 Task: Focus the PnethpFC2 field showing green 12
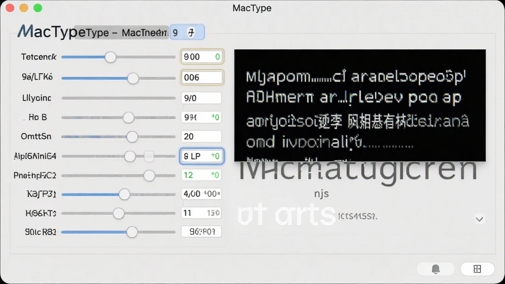pos(201,175)
